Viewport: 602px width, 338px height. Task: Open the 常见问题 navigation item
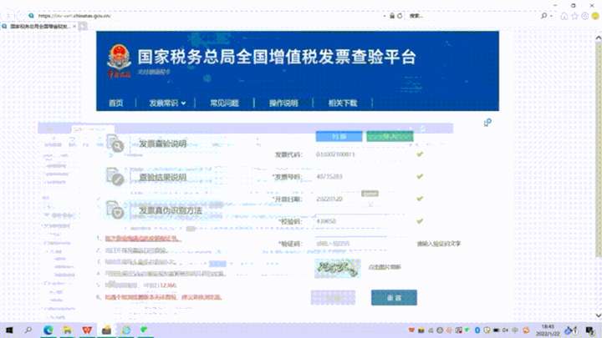click(x=224, y=103)
